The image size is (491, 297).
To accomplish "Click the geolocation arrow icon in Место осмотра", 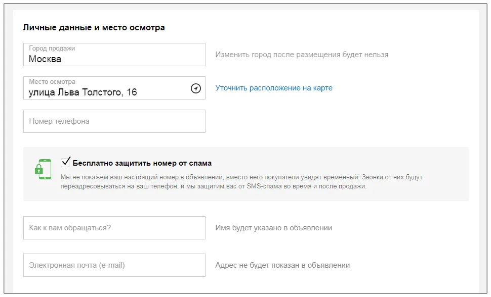I will 196,88.
